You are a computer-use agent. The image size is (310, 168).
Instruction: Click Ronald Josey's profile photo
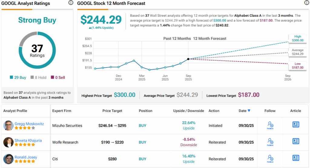(x=8, y=159)
